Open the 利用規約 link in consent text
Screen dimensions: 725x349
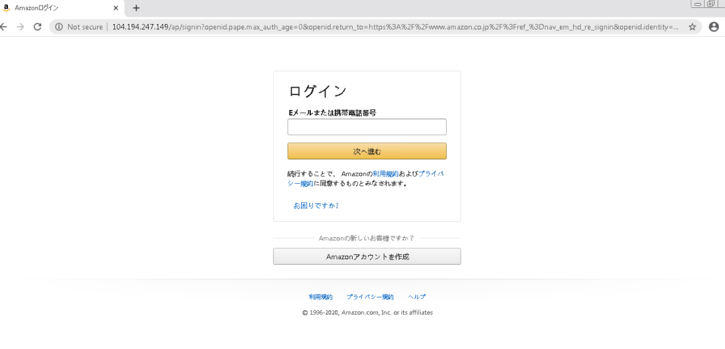[x=385, y=174]
